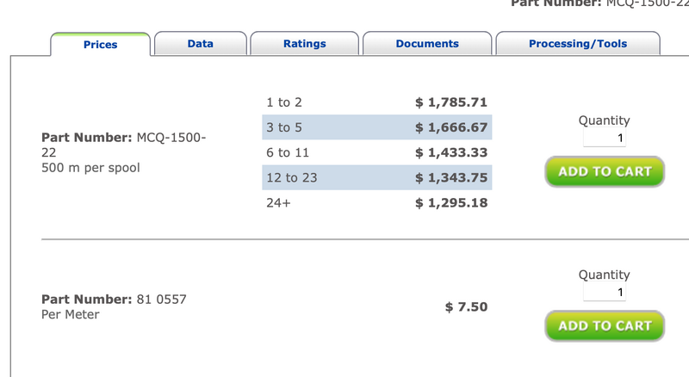Select the 12 to 23 price tier row

tap(377, 177)
